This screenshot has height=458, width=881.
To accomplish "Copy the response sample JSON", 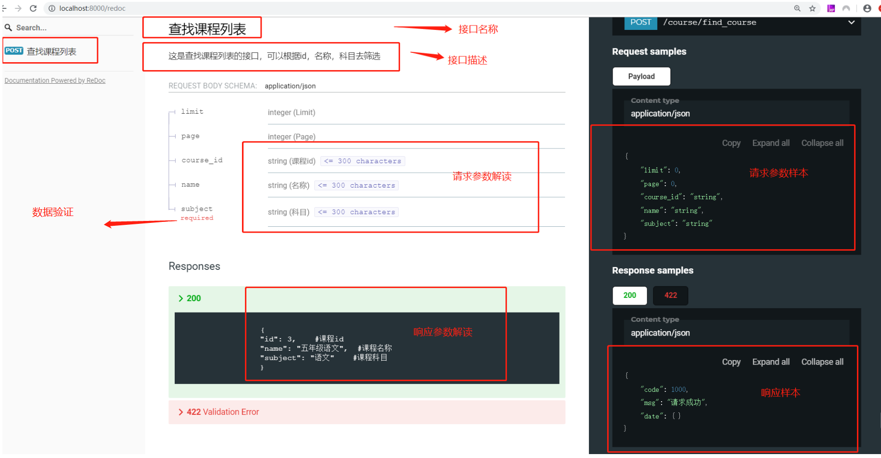I will point(731,362).
